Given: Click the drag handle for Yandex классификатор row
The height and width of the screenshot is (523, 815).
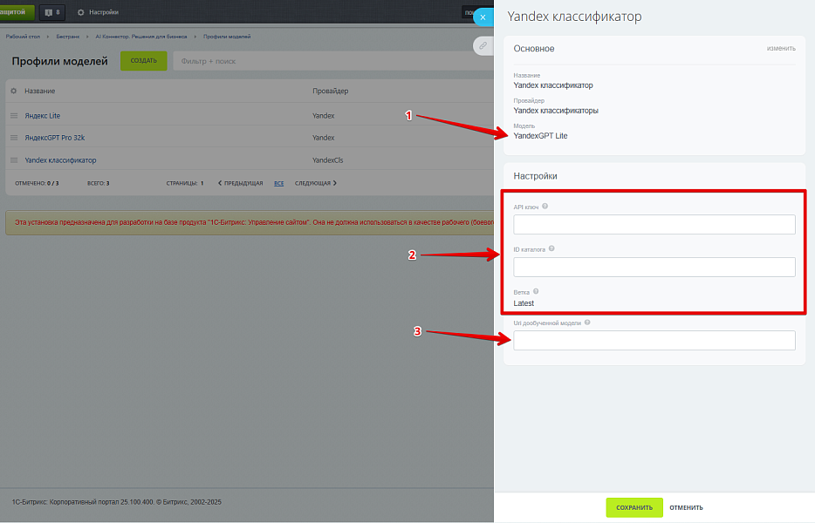Looking at the screenshot, I should coord(14,160).
